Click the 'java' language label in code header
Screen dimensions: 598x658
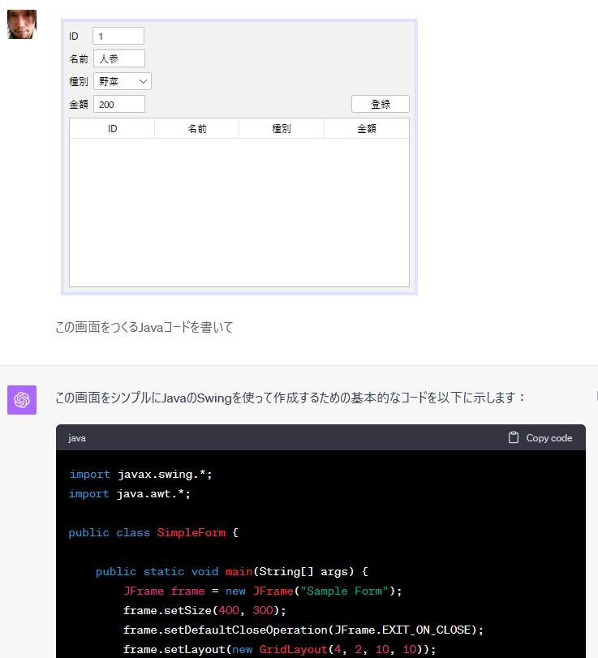77,438
